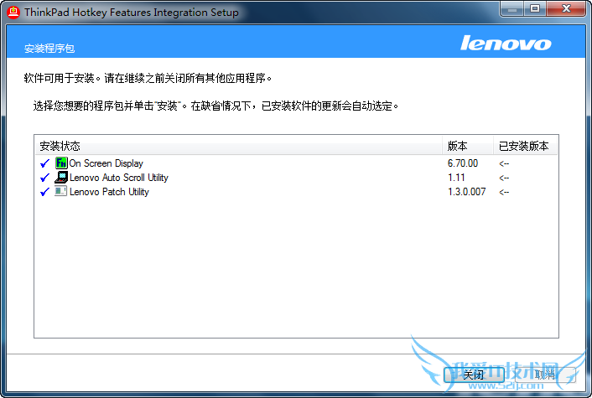Click the 已安装版本 column header
592x398 pixels.
[x=525, y=146]
